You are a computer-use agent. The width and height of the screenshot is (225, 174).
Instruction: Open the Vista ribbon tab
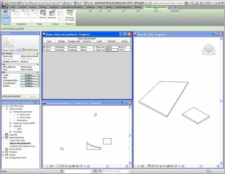tap(100, 7)
